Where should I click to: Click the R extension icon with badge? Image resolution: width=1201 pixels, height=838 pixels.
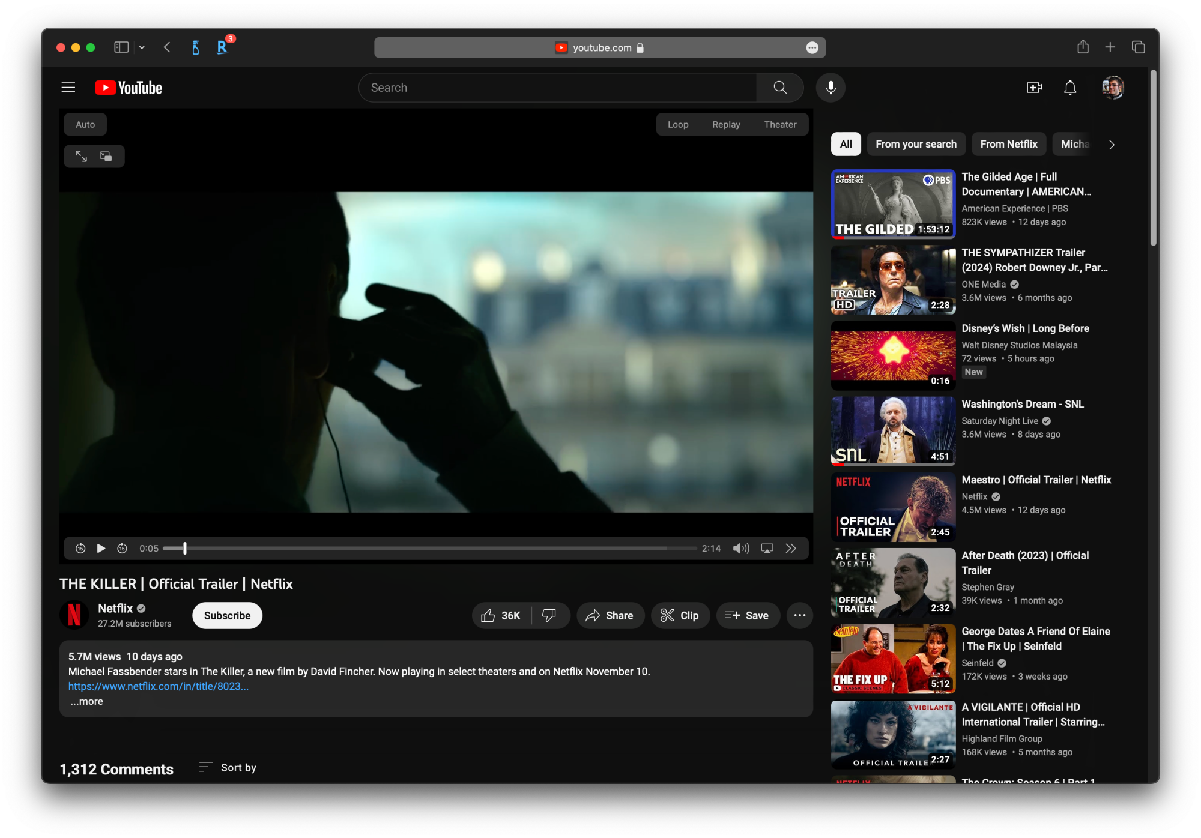click(222, 47)
